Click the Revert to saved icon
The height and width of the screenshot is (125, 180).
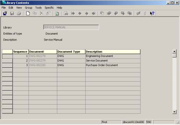coord(48,14)
